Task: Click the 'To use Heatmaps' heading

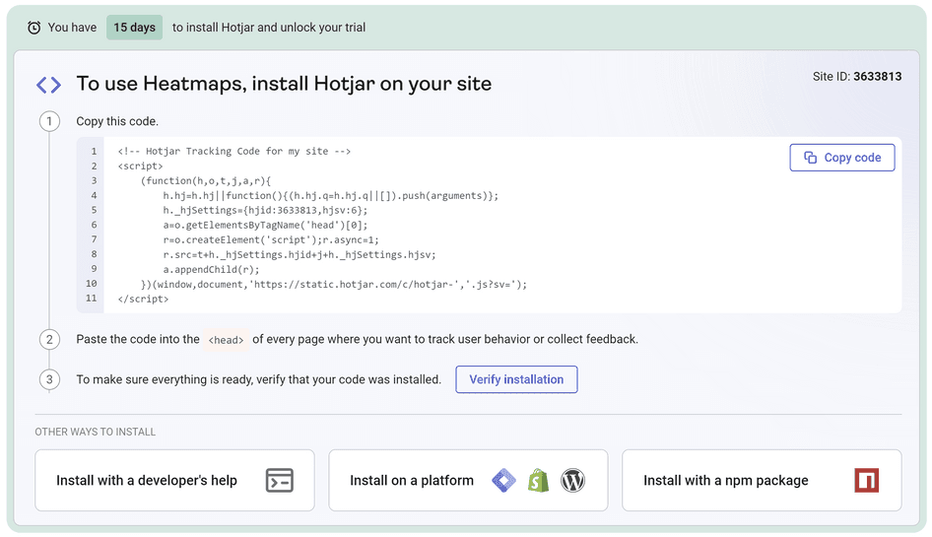Action: pyautogui.click(x=284, y=84)
